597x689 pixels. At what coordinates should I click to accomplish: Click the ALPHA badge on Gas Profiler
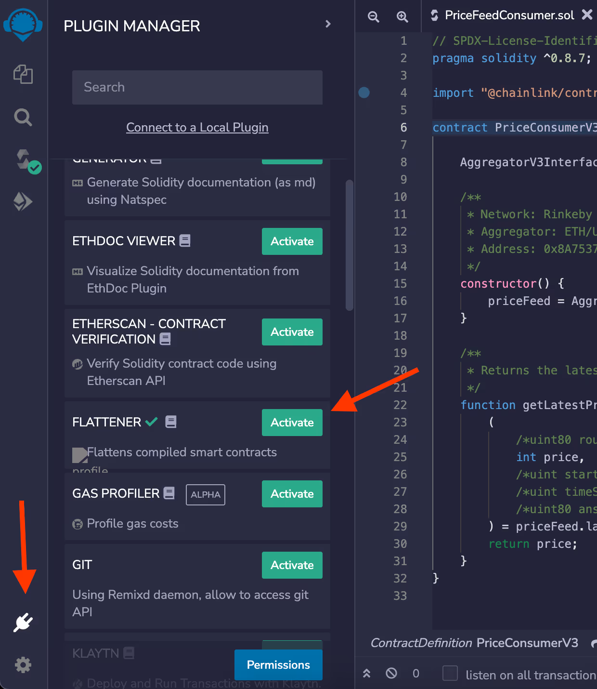coord(206,495)
